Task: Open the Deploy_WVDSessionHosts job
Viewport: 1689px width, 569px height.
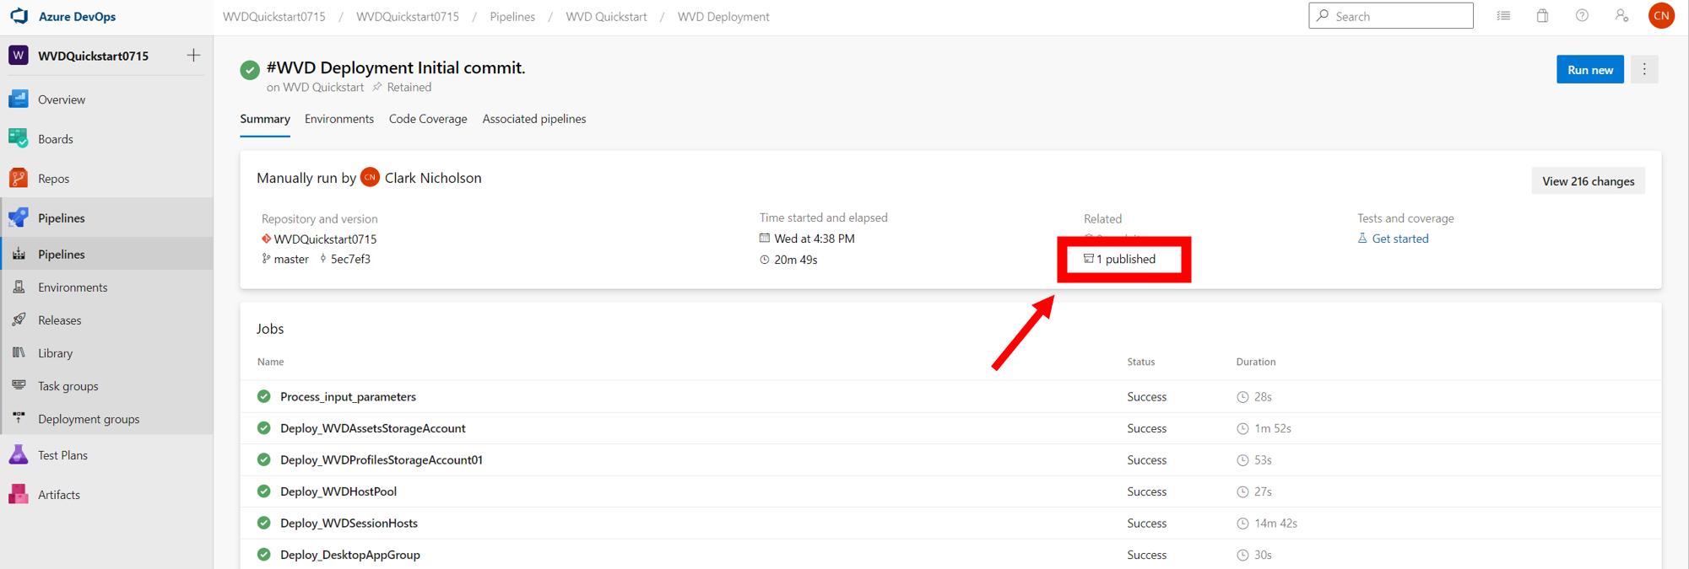Action: click(349, 523)
